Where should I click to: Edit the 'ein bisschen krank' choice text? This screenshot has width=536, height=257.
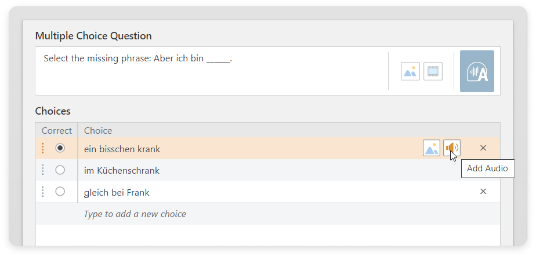122,149
